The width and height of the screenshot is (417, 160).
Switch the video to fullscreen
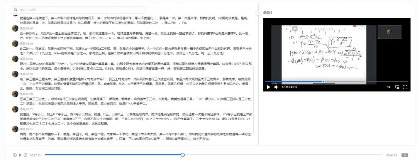405,87
